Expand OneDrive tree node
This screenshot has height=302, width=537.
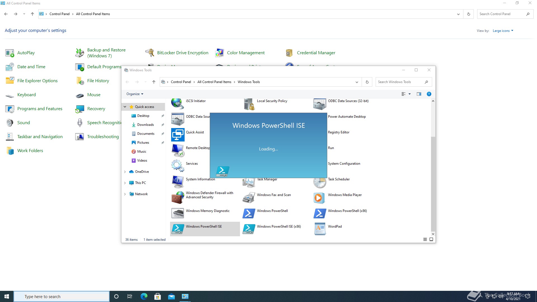pos(125,172)
